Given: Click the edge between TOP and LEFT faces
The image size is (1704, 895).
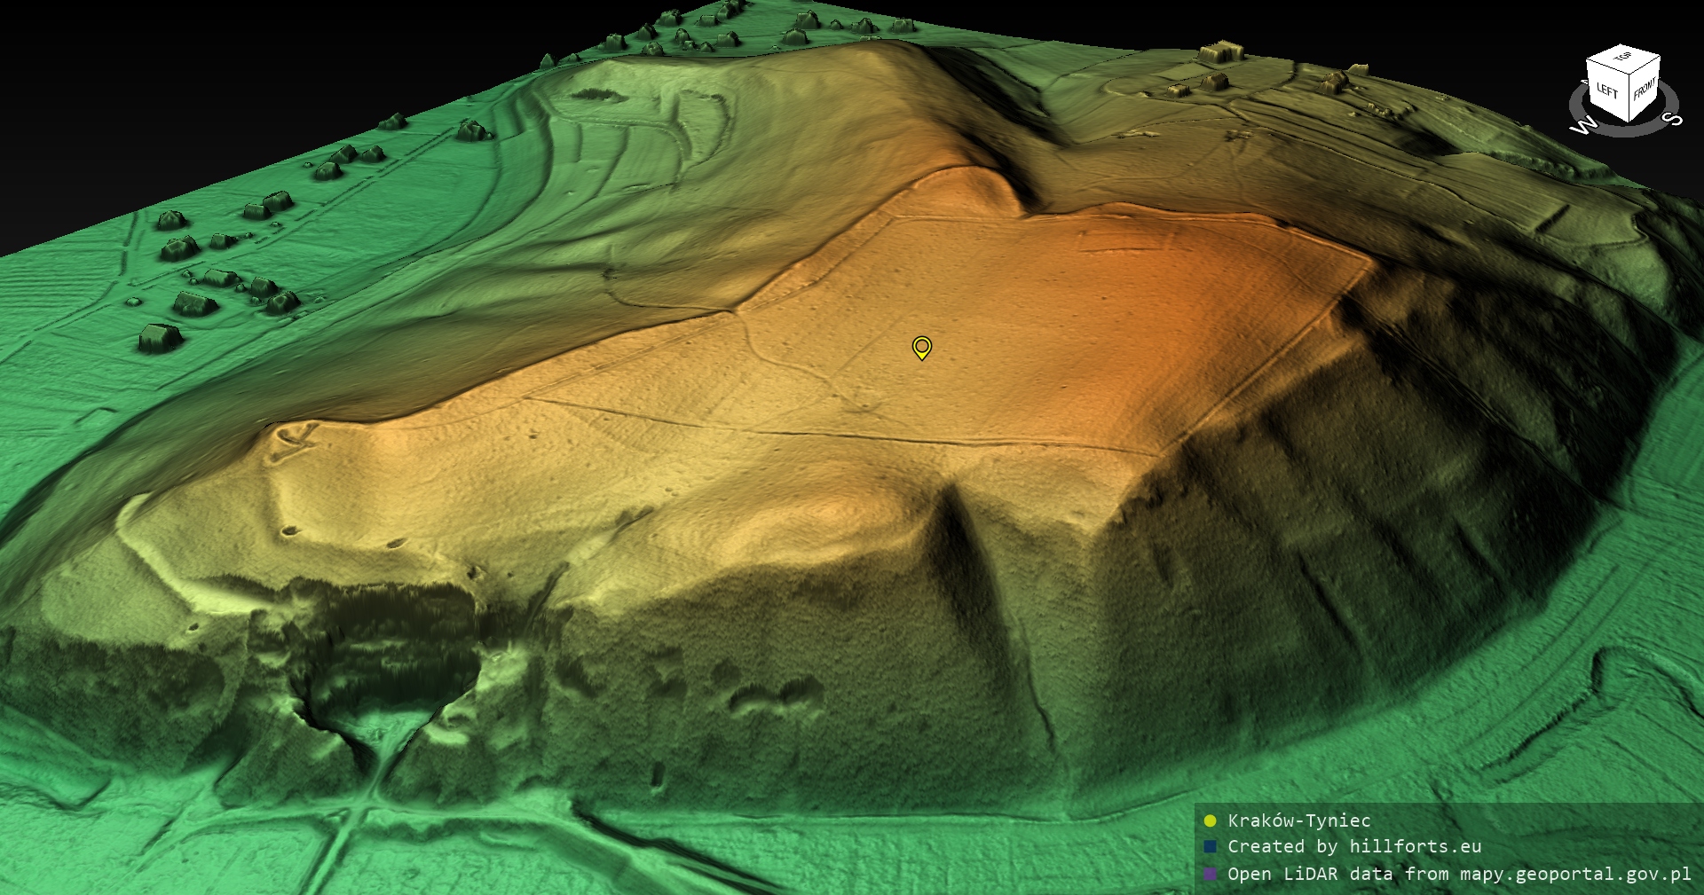Looking at the screenshot, I should tap(1608, 65).
